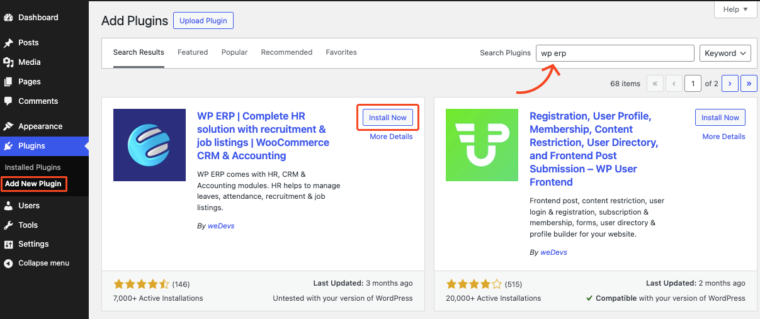Click the Comments bubble icon
Image resolution: width=760 pixels, height=319 pixels.
coord(8,101)
